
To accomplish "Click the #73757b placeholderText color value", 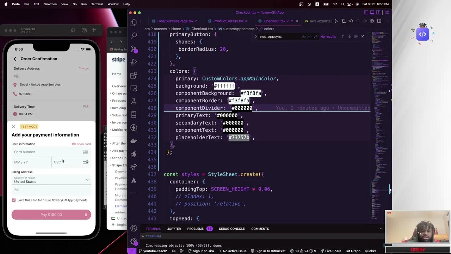I will tap(239, 138).
